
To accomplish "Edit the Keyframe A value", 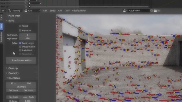I will [28, 35].
